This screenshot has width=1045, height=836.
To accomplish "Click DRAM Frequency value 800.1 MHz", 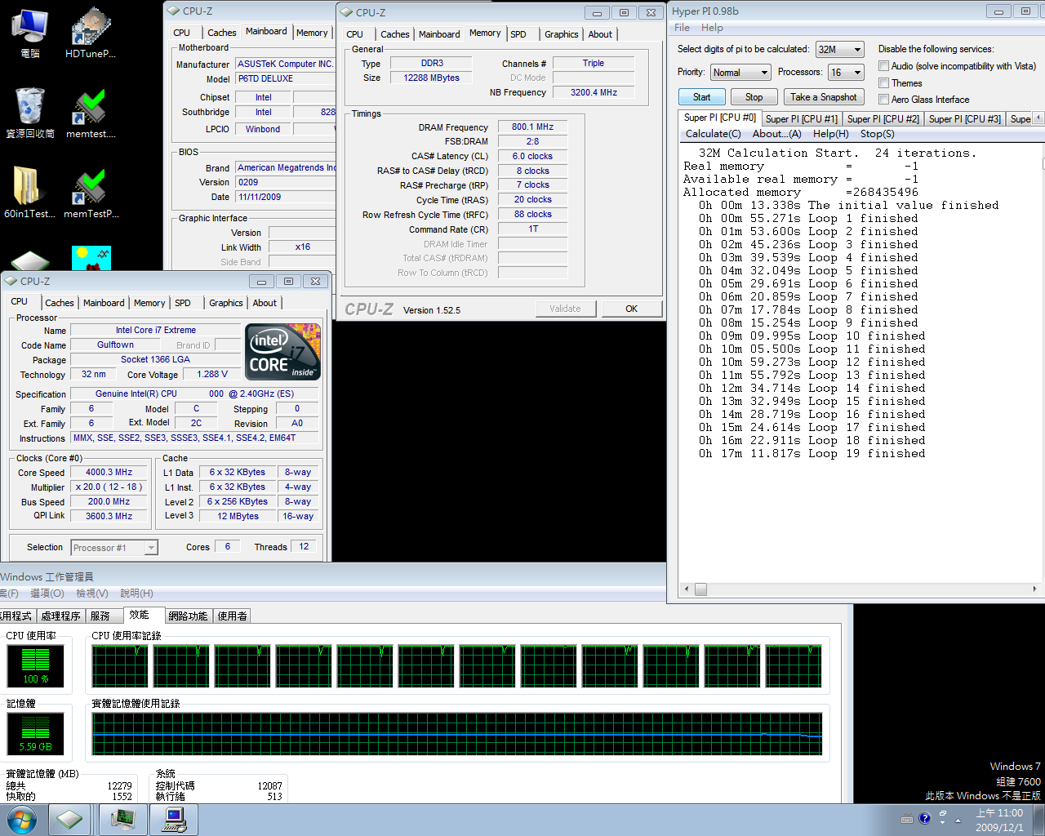I will (532, 127).
